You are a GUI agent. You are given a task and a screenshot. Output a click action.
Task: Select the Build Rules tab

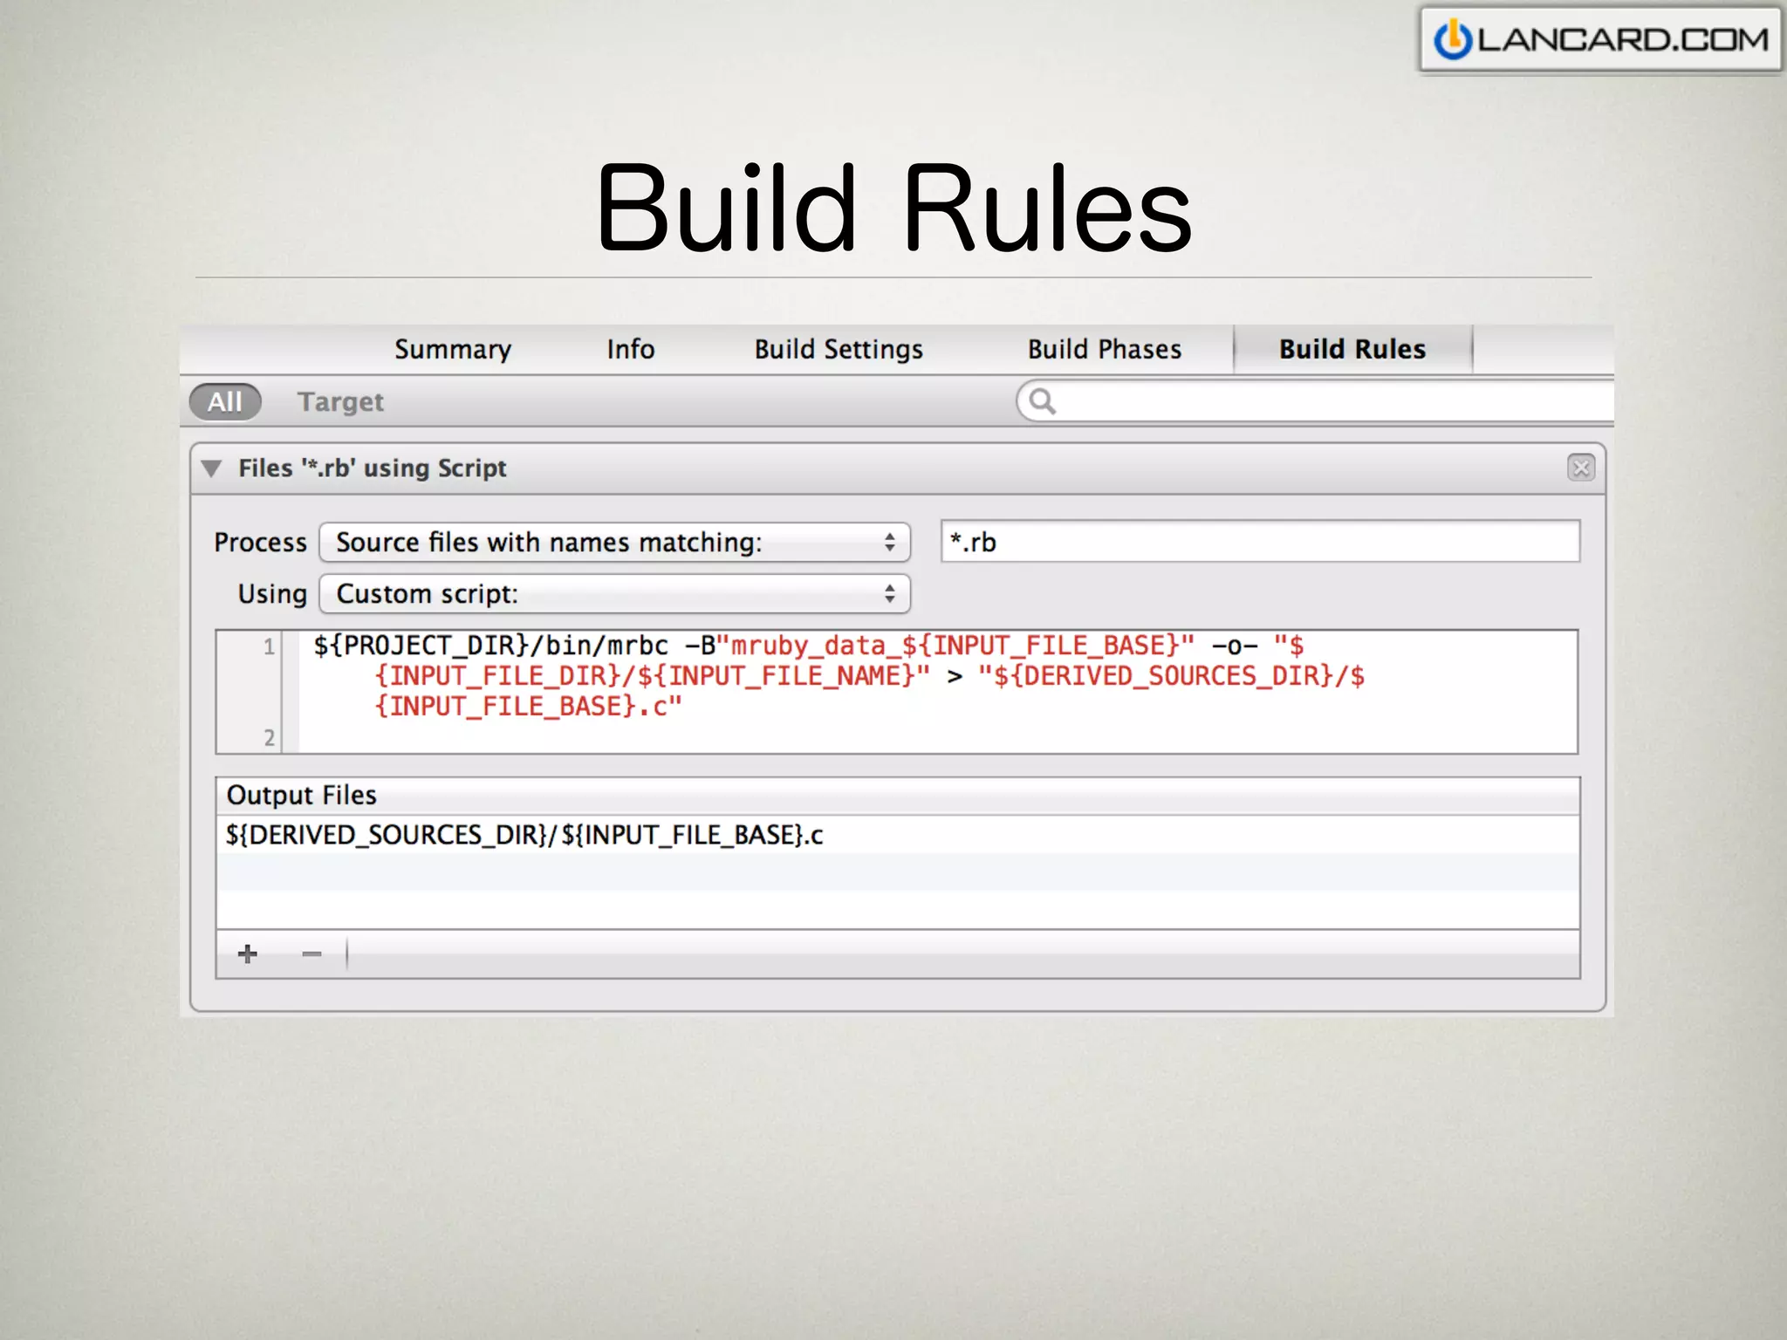[1352, 349]
